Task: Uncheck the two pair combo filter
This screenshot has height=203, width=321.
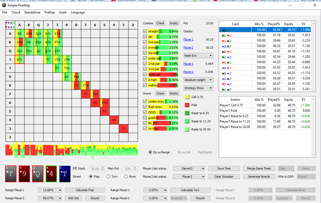Action: click(145, 42)
